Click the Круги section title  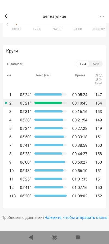click(12, 51)
